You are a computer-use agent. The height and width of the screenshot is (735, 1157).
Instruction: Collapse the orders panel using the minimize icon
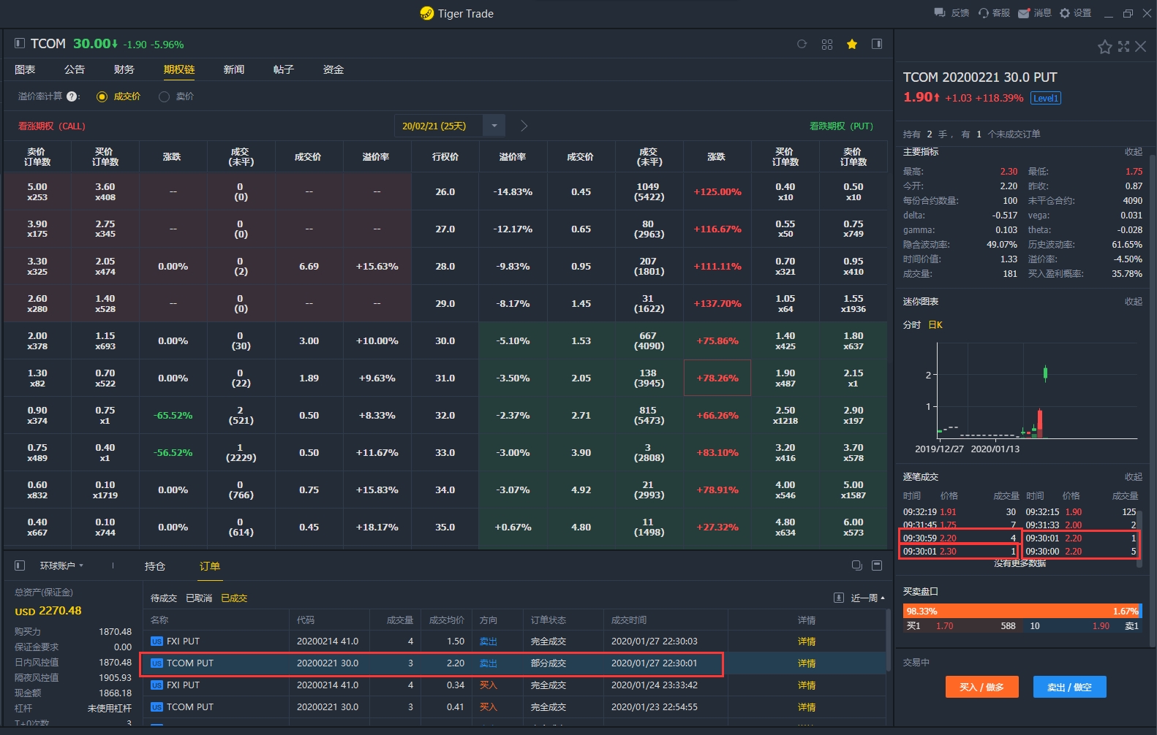[877, 565]
